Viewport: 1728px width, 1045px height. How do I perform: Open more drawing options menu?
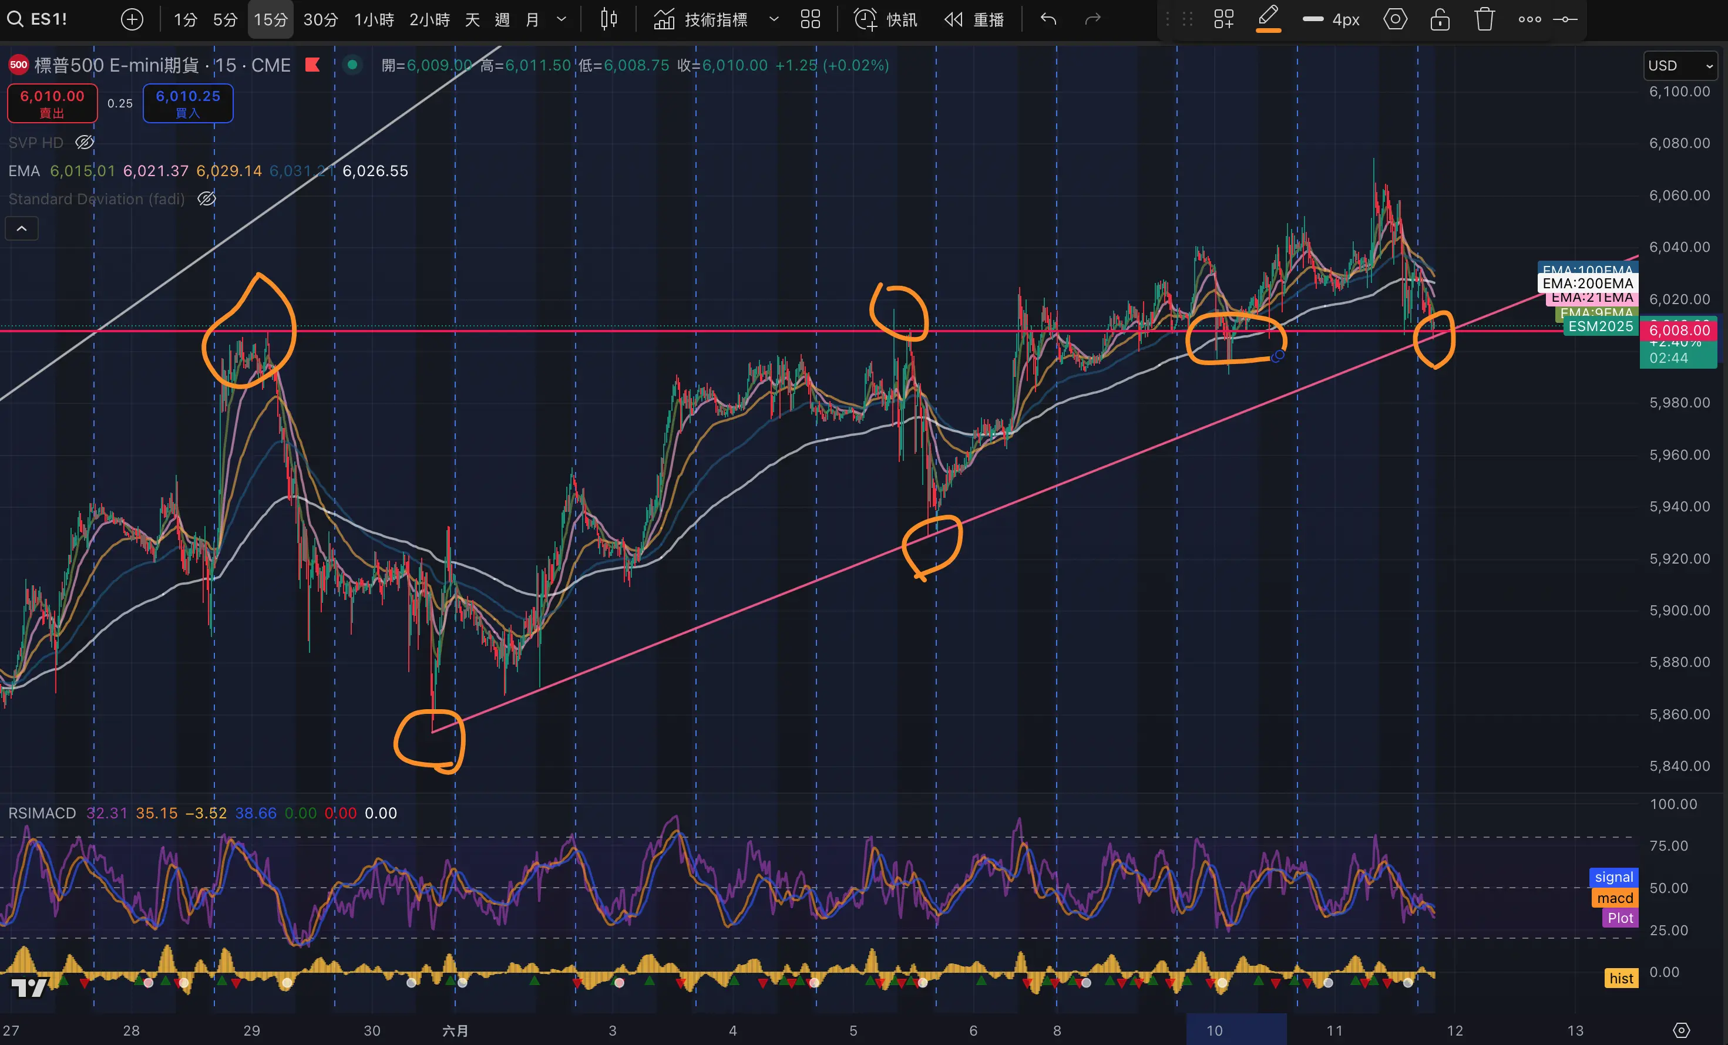pyautogui.click(x=1529, y=19)
